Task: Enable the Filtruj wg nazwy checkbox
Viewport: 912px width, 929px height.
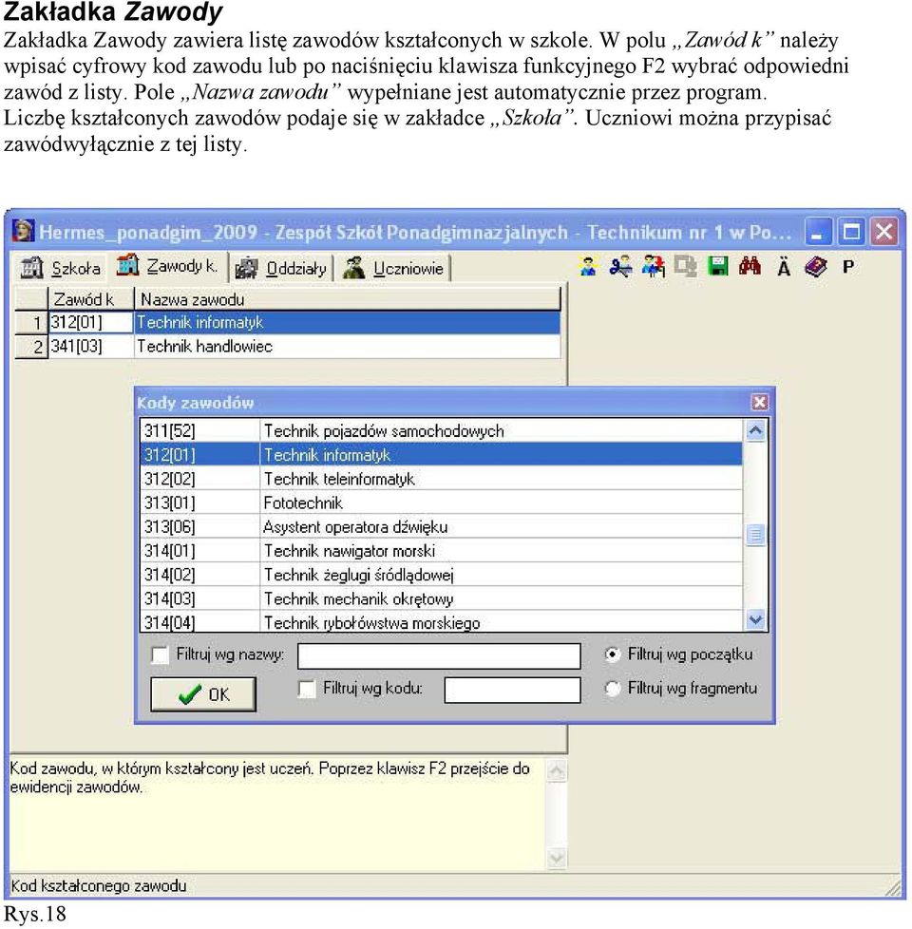Action: [x=160, y=654]
